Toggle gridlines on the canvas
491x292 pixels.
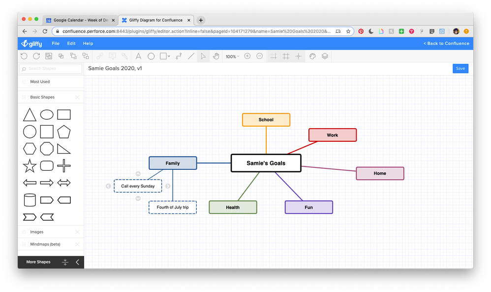(x=286, y=56)
